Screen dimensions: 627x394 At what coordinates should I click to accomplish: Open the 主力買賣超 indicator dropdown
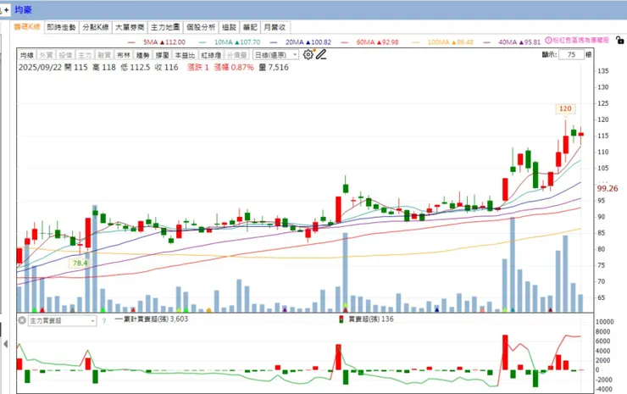coord(63,321)
